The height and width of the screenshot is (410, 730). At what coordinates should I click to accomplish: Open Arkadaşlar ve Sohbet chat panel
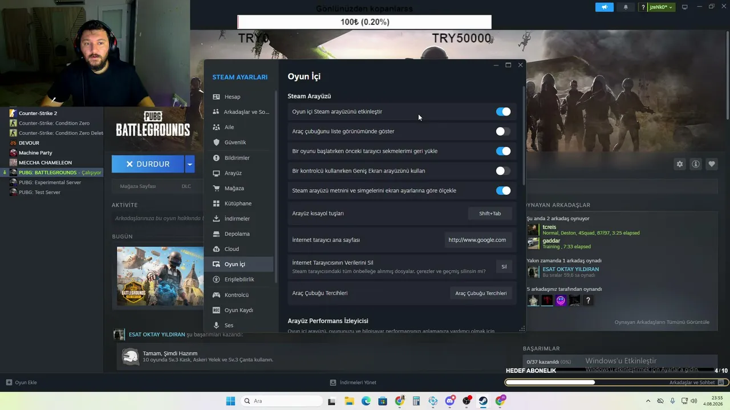pos(696,383)
